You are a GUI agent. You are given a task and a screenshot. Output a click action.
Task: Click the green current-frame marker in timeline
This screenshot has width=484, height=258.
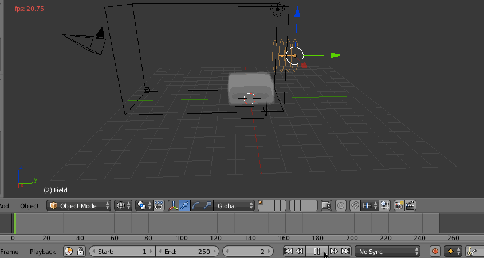point(15,224)
